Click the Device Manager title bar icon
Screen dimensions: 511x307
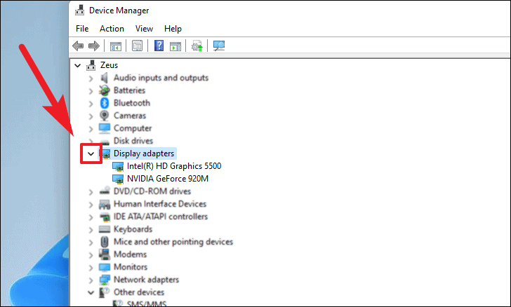tap(79, 11)
